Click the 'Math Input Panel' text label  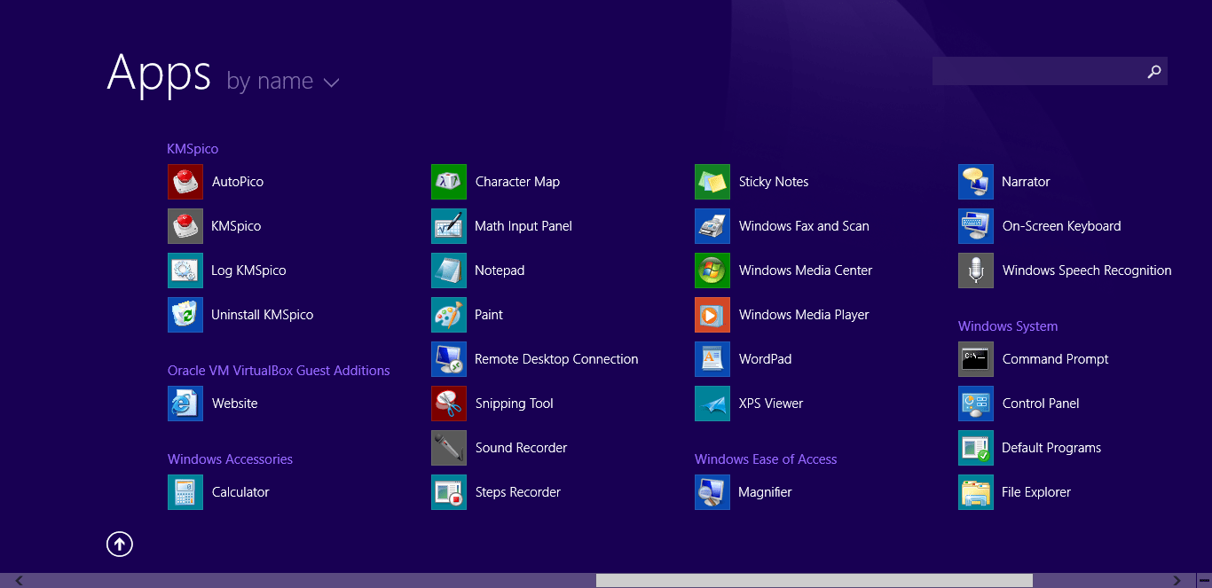click(523, 226)
